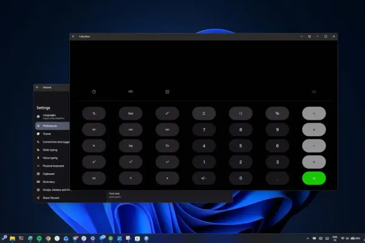Toggle the Rad angle mode key
The image size is (365, 243).
click(131, 114)
